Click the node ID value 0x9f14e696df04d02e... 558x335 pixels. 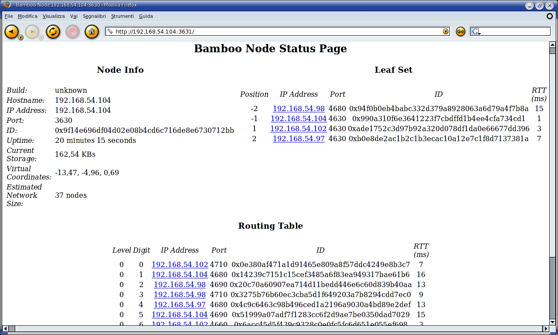coord(144,130)
